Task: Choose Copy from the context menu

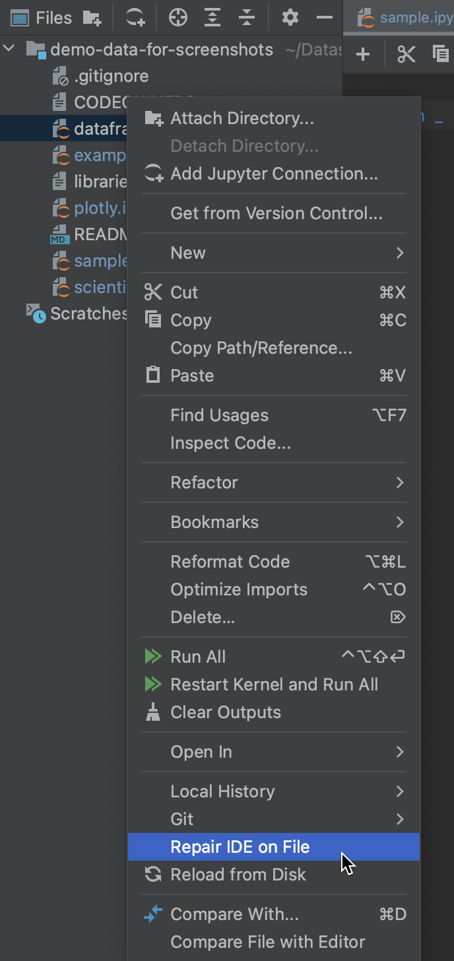Action: pyautogui.click(x=274, y=320)
